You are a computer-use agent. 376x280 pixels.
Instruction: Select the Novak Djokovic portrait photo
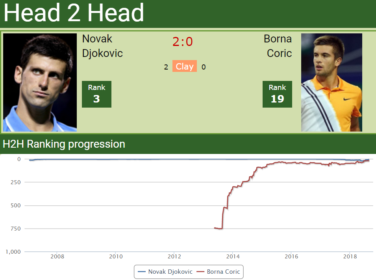(x=40, y=82)
